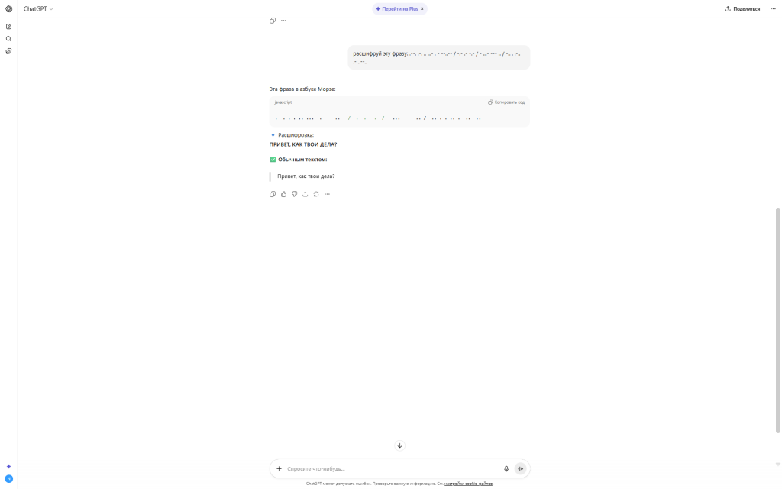
Task: Open the library icon in sidebar
Action: (8, 51)
